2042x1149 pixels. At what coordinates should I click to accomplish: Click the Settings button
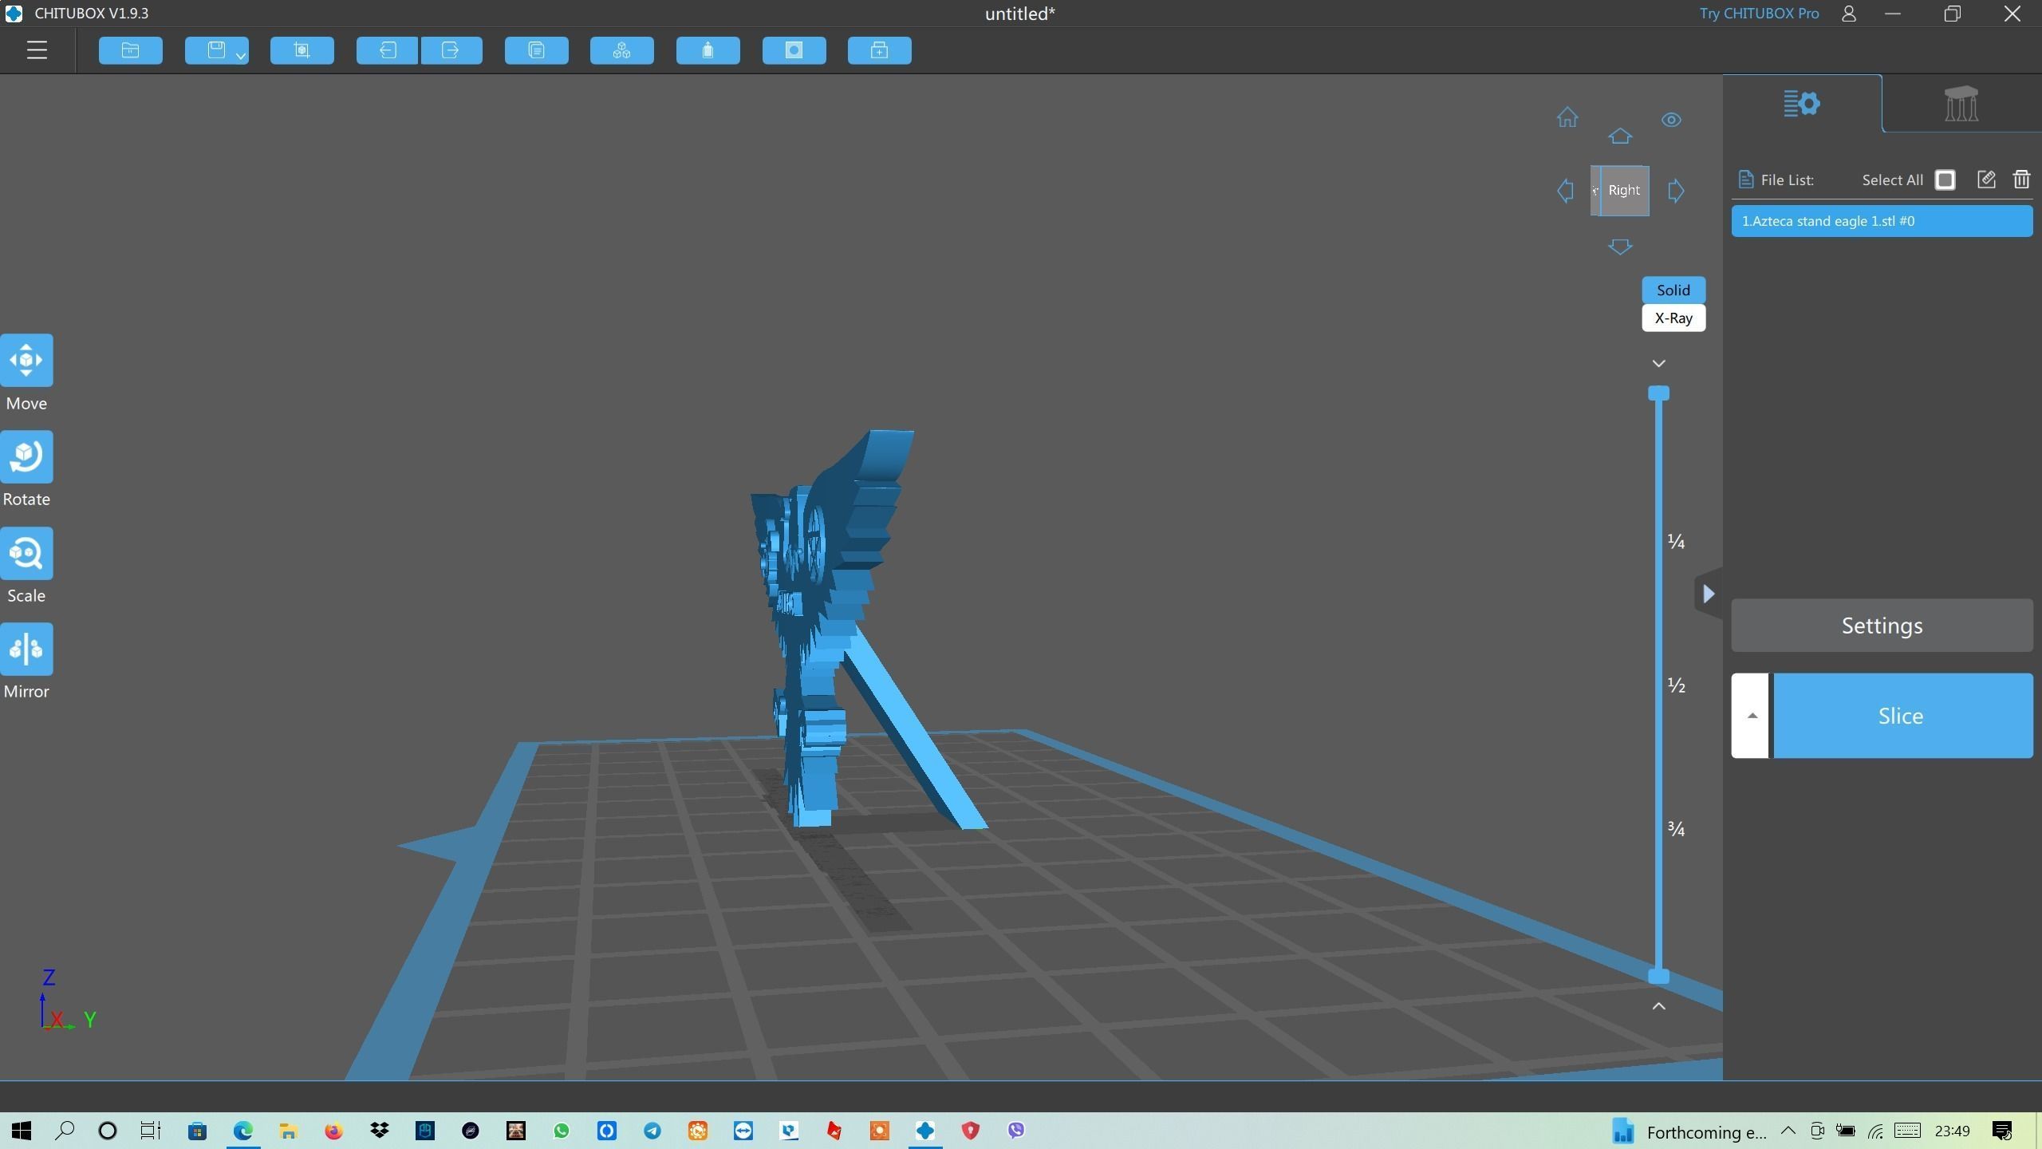point(1882,626)
